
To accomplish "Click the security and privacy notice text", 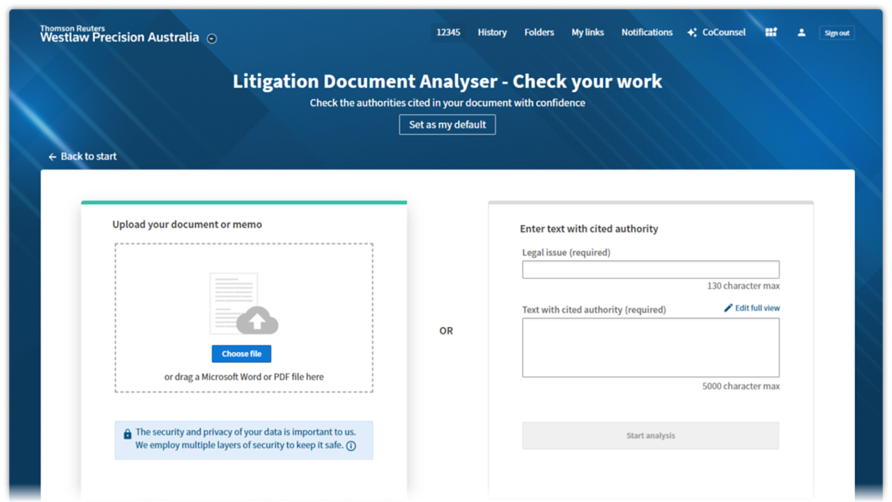I will 245,439.
